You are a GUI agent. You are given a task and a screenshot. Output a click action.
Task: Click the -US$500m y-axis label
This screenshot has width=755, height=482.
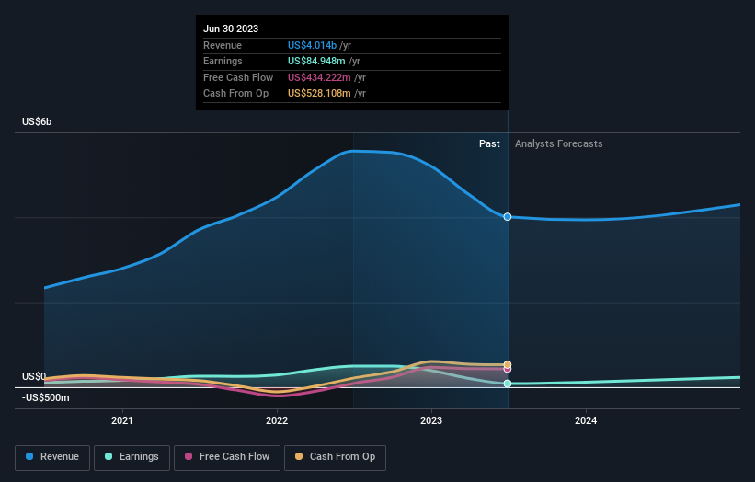[x=46, y=397]
